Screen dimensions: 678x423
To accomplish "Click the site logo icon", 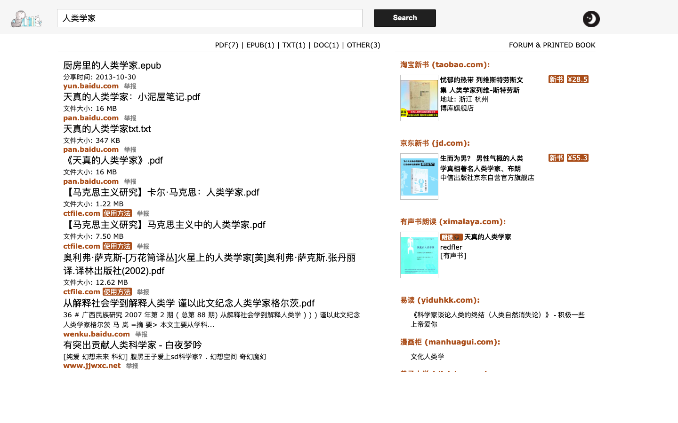I will coord(26,18).
